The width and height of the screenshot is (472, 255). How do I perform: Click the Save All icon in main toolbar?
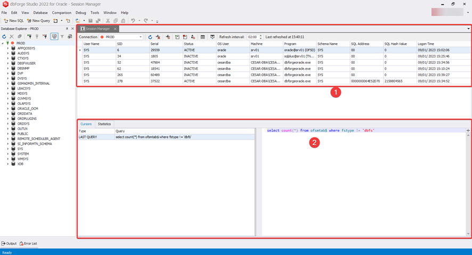98,21
